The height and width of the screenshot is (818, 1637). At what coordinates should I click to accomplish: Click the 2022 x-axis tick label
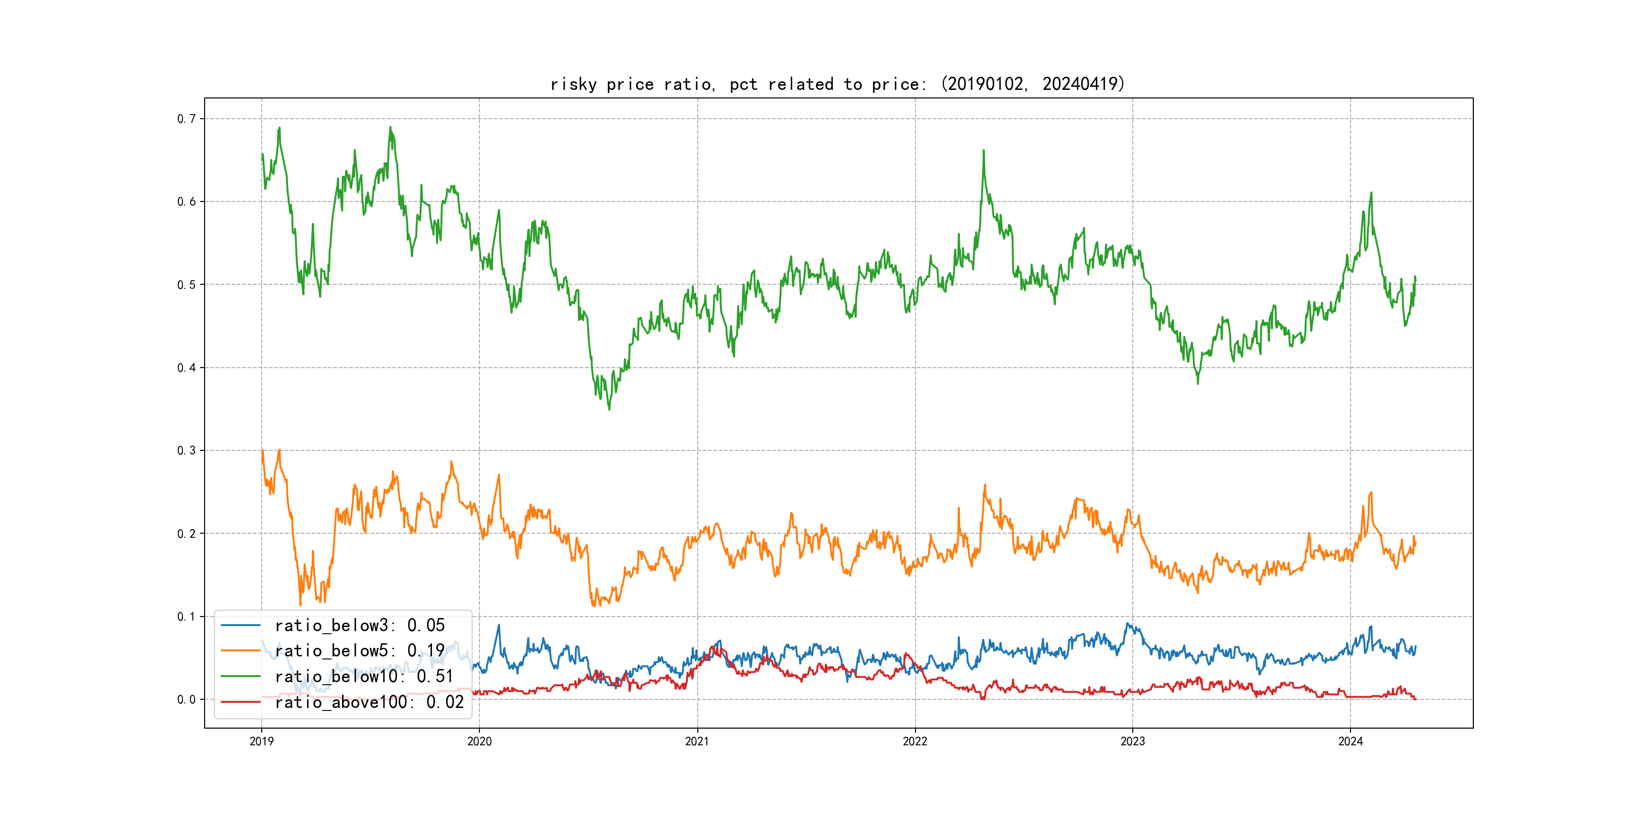tap(915, 741)
